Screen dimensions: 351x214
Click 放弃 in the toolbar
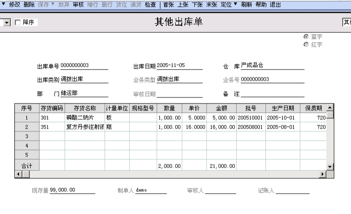(64, 5)
